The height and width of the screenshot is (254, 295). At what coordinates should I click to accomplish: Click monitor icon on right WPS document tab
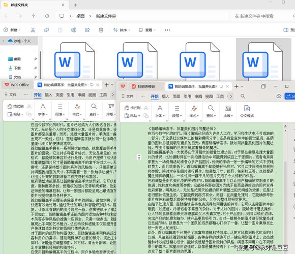pos(221,86)
